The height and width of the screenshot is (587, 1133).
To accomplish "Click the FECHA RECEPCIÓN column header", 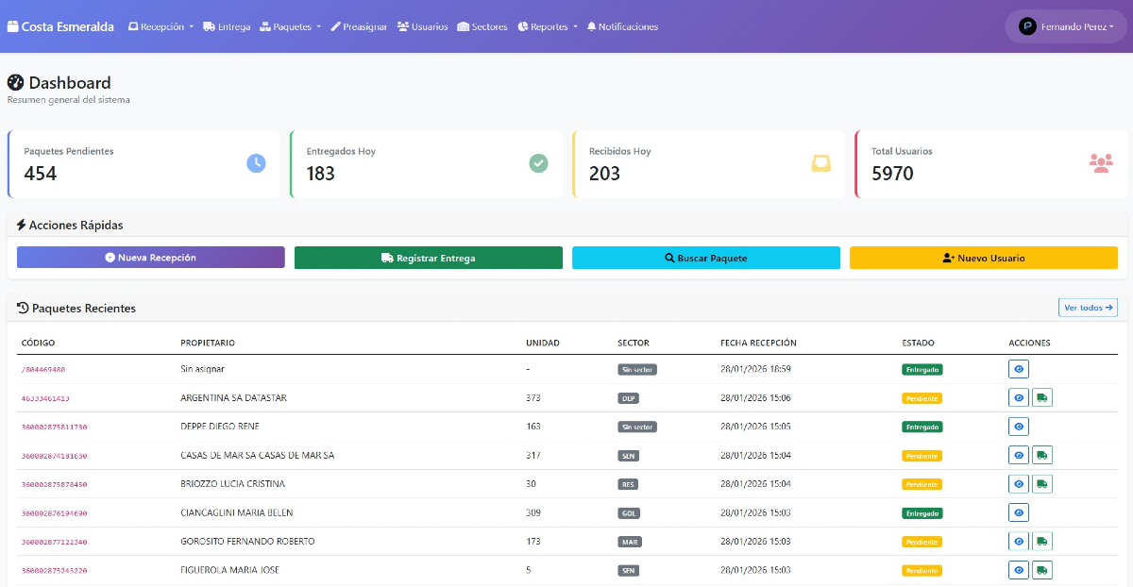I will tap(758, 343).
